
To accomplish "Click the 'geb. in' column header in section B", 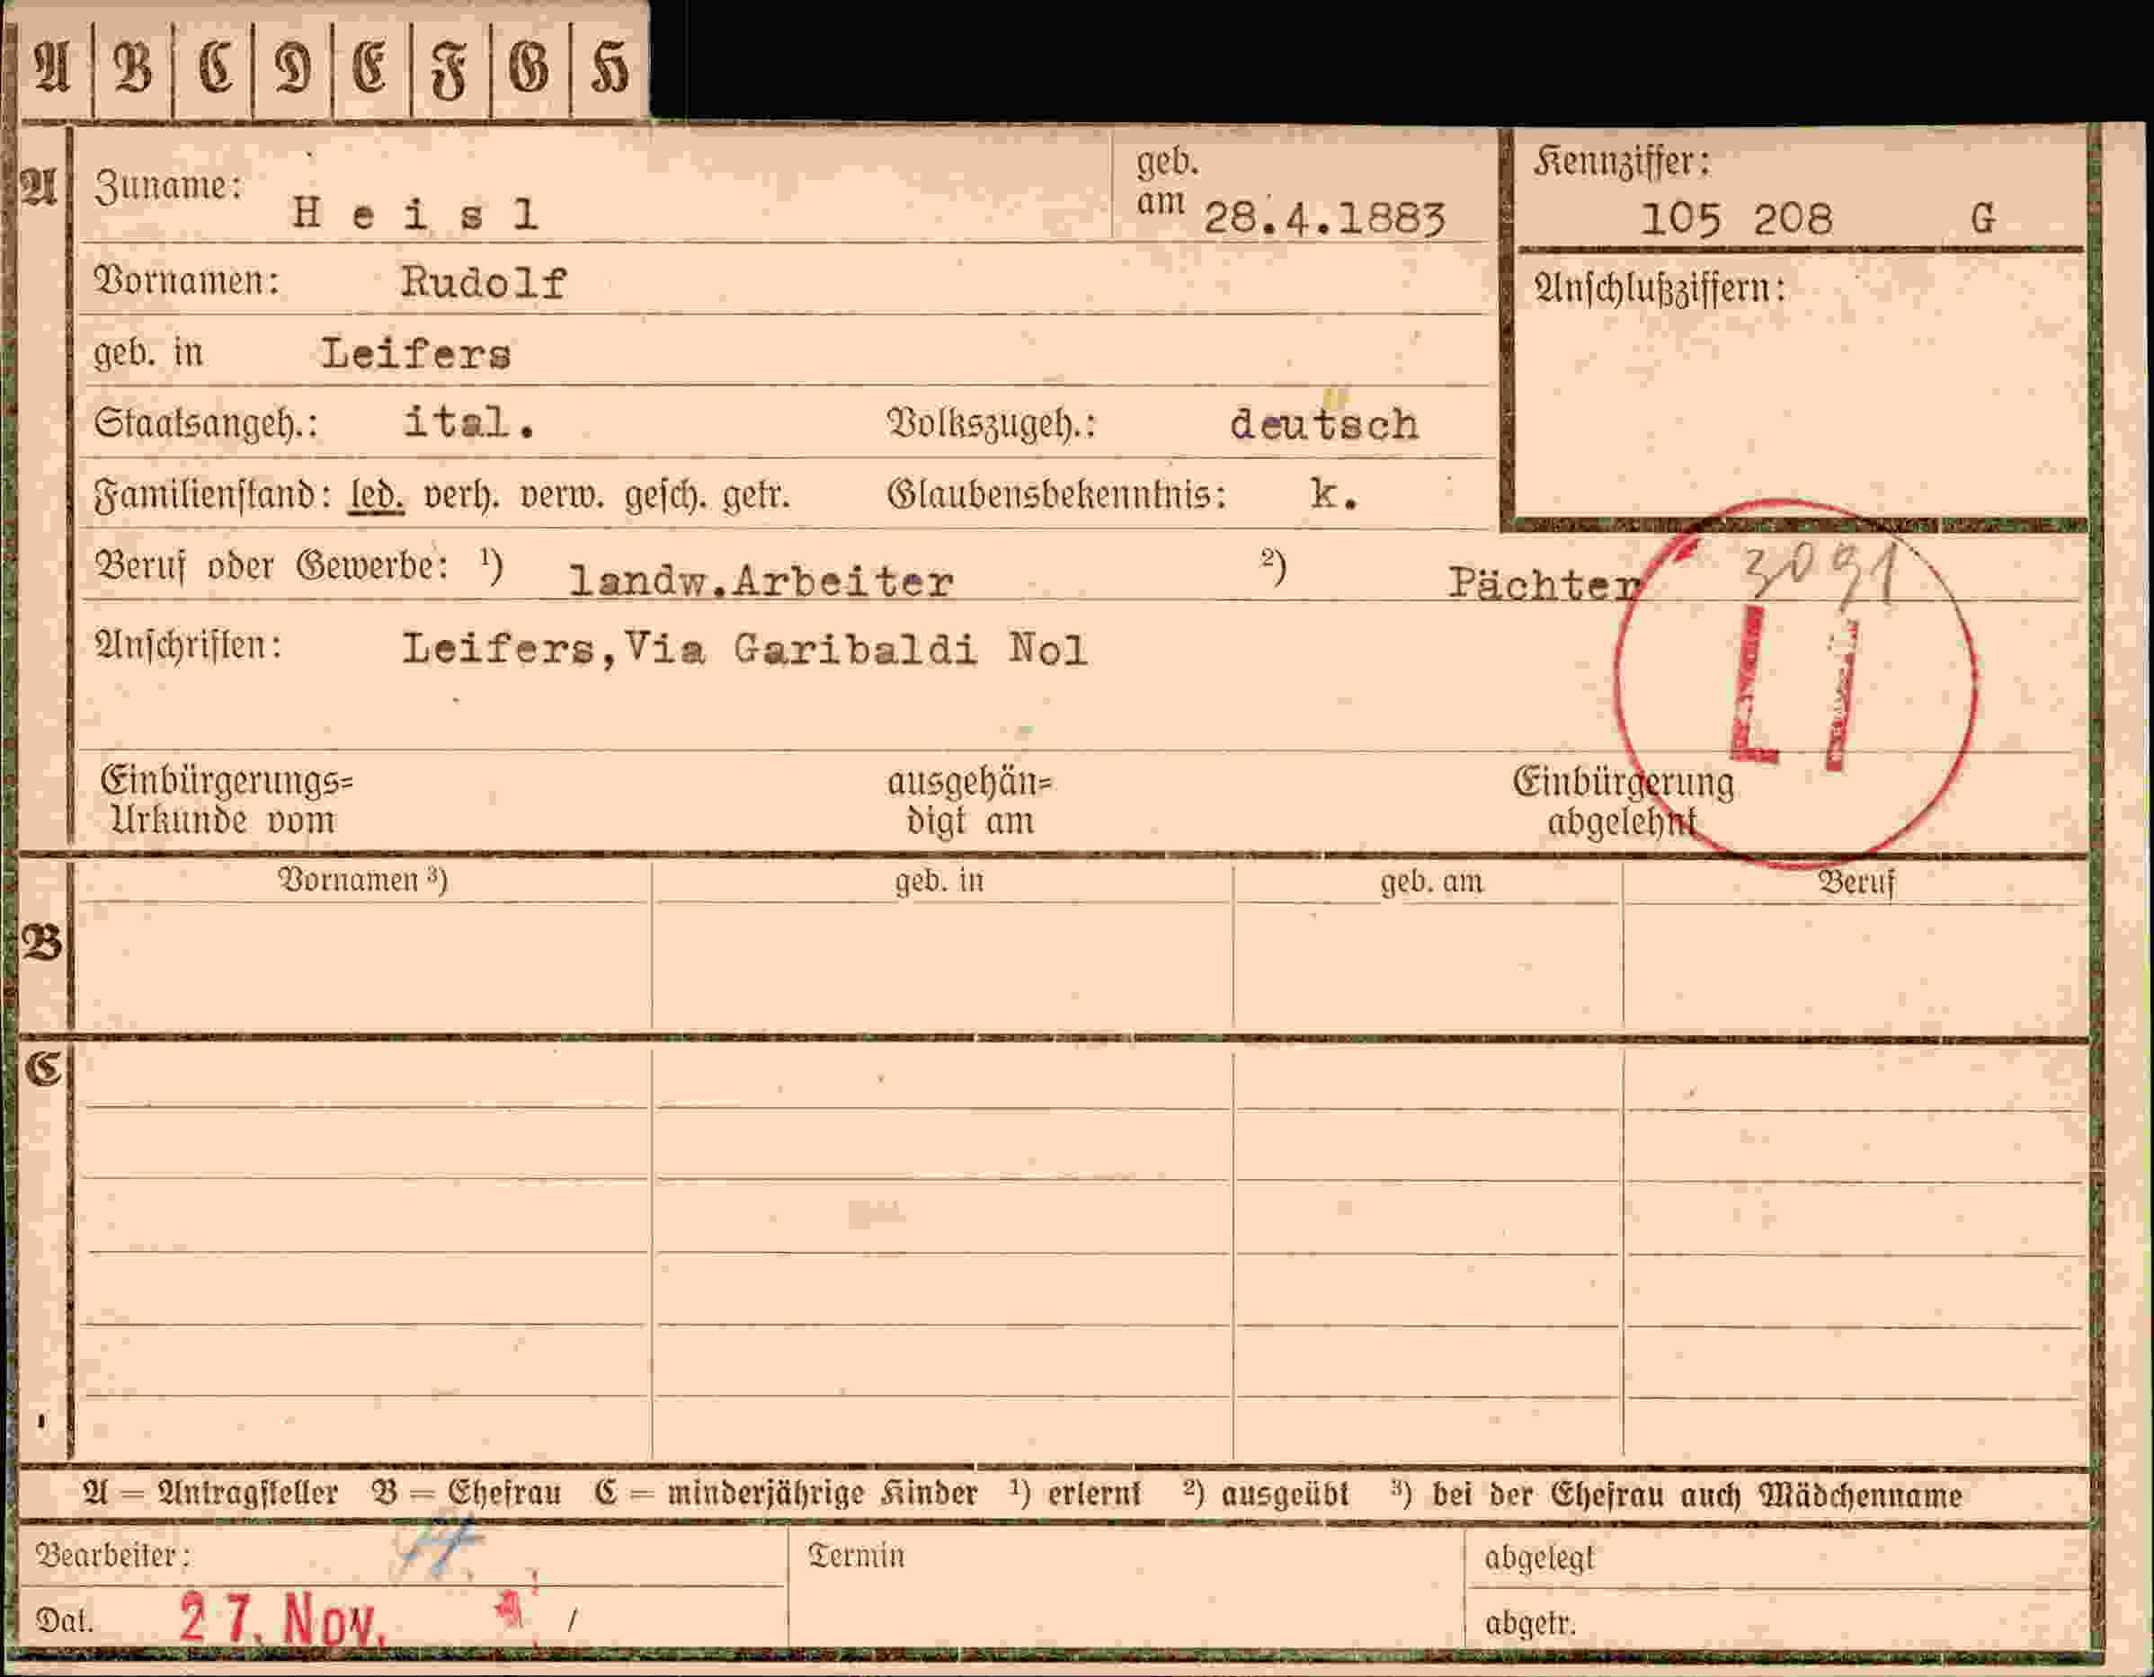I will coord(939,880).
